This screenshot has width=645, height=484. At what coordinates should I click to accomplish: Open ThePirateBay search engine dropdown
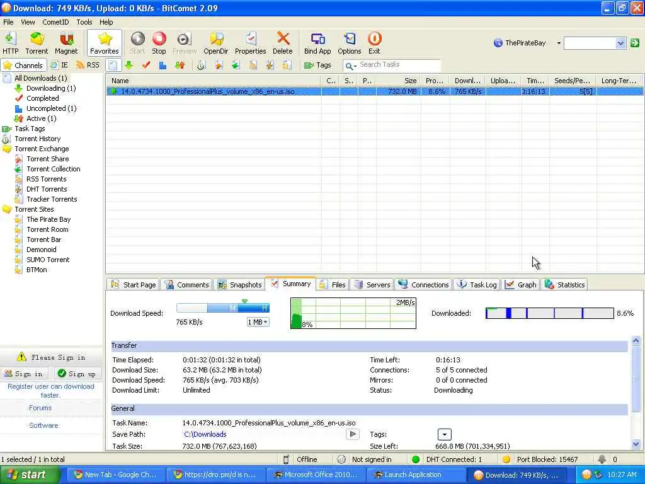click(559, 43)
